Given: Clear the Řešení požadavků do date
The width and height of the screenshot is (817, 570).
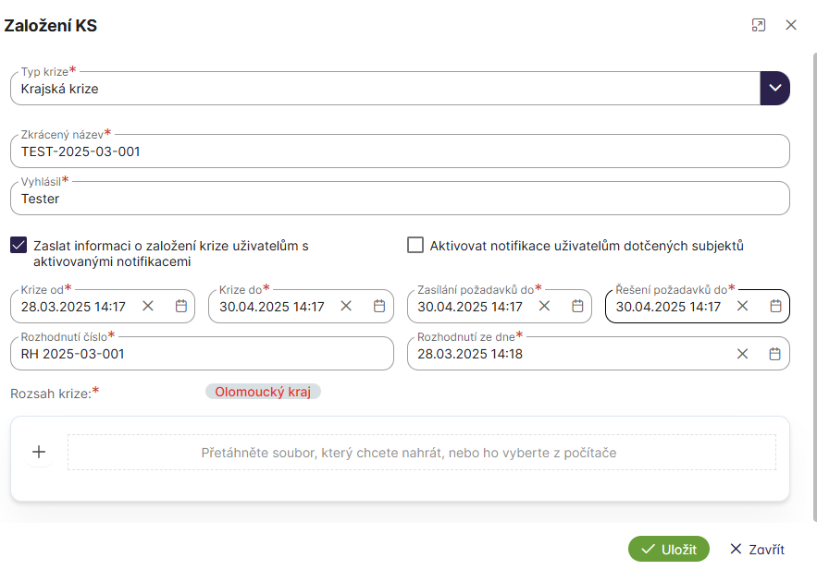Looking at the screenshot, I should click(x=742, y=306).
